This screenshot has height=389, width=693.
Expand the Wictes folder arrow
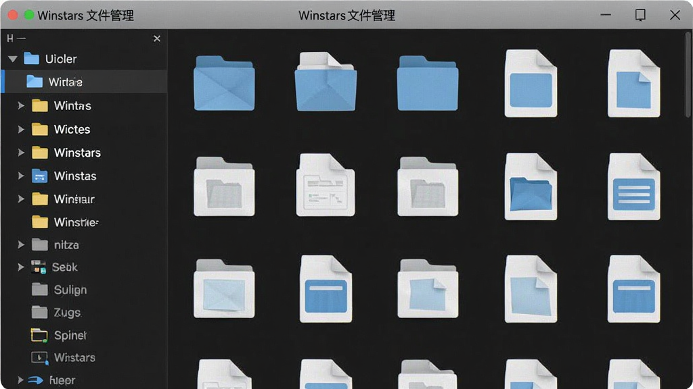(x=21, y=129)
